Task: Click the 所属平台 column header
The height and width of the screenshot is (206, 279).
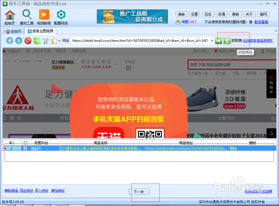Action: (x=41, y=143)
